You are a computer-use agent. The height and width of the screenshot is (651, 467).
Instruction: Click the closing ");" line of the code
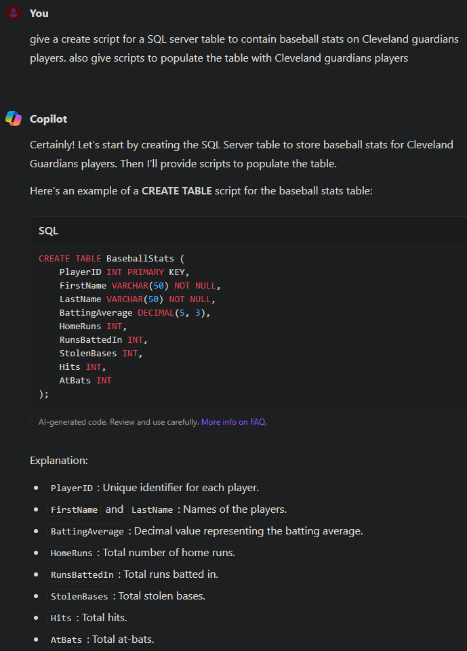pos(44,394)
